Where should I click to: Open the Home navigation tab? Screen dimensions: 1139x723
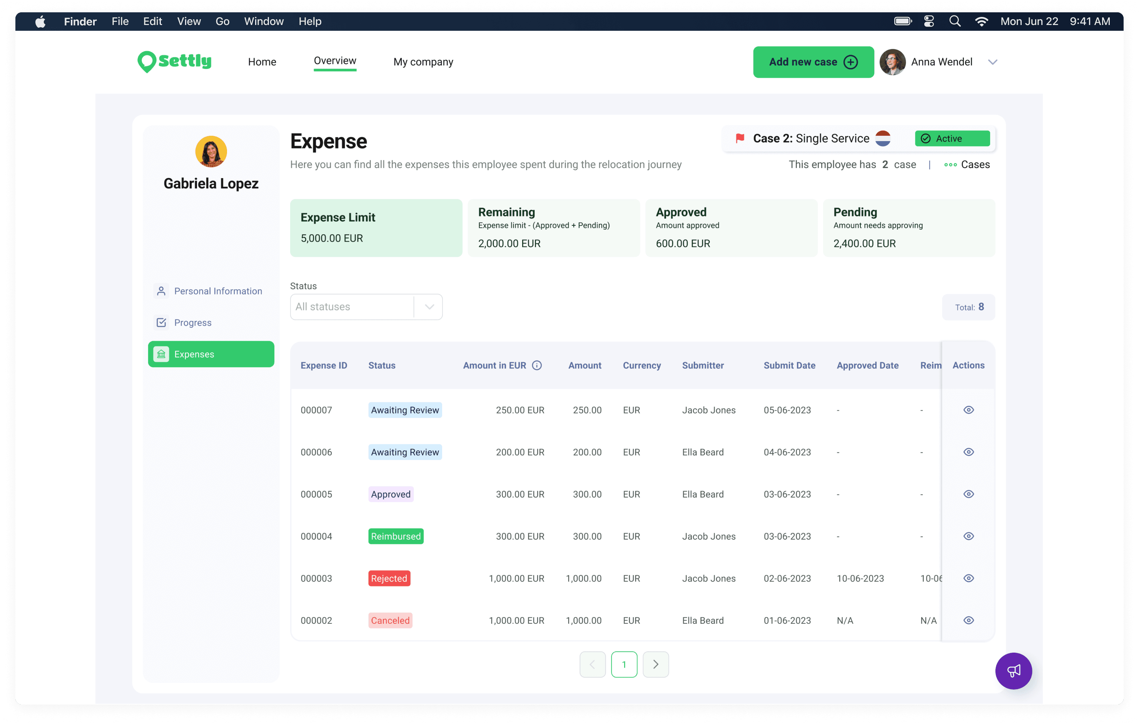point(262,62)
